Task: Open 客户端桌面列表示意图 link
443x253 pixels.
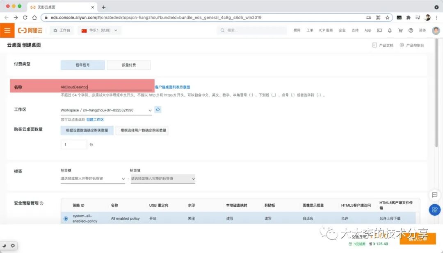Action: click(172, 87)
